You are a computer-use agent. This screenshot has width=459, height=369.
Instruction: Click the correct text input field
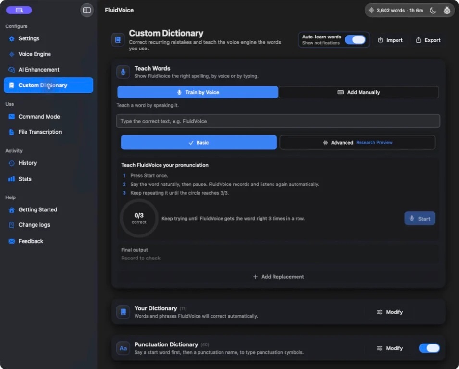pyautogui.click(x=278, y=121)
